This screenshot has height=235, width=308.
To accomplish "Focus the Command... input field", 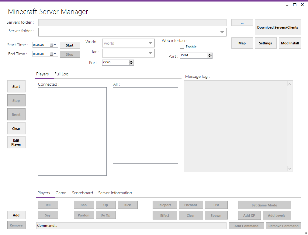I will (x=131, y=226).
